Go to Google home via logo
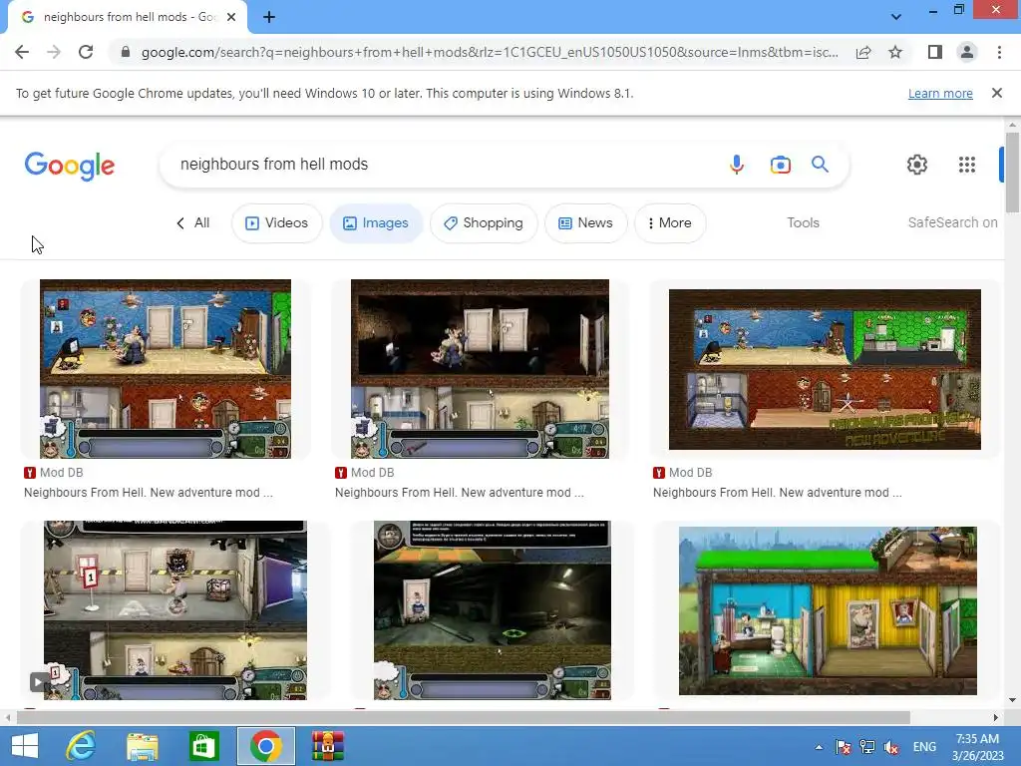The width and height of the screenshot is (1021, 766). pos(70,166)
